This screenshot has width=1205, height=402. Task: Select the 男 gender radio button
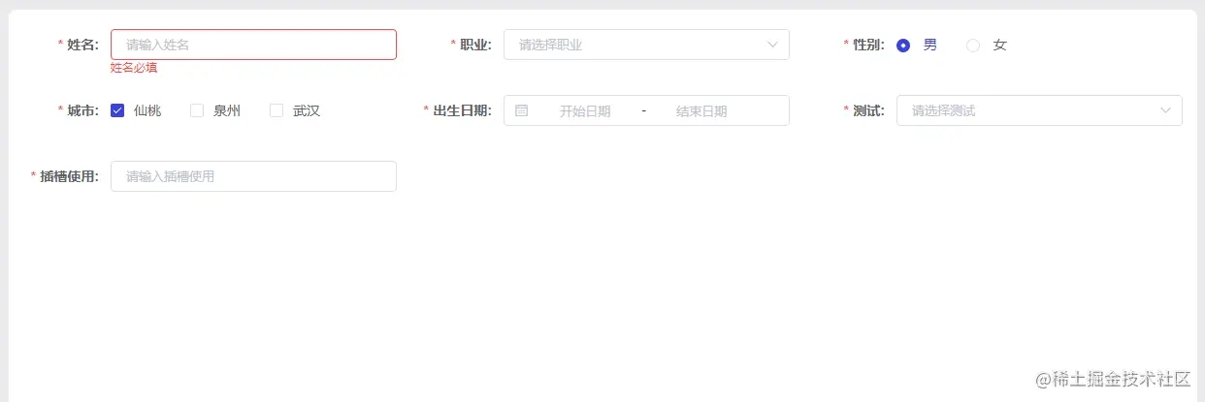pyautogui.click(x=903, y=45)
